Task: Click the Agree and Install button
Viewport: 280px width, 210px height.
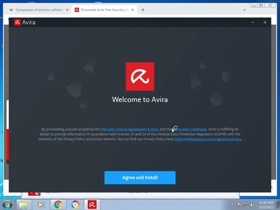Action: click(140, 177)
